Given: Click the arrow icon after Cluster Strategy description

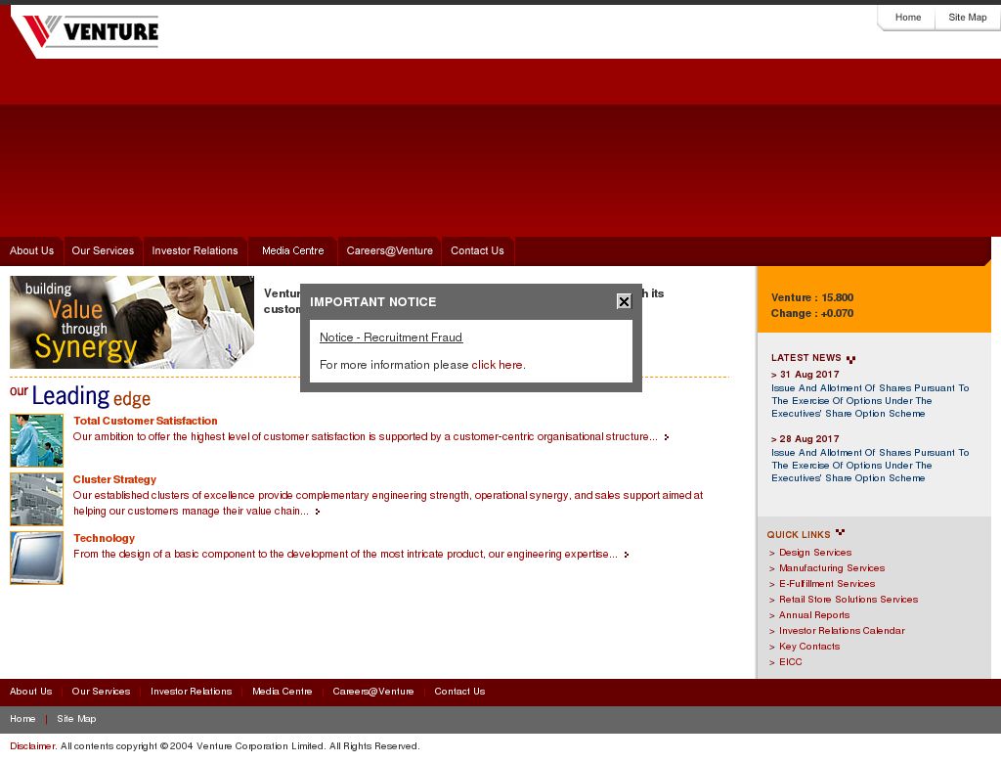Looking at the screenshot, I should tap(316, 511).
